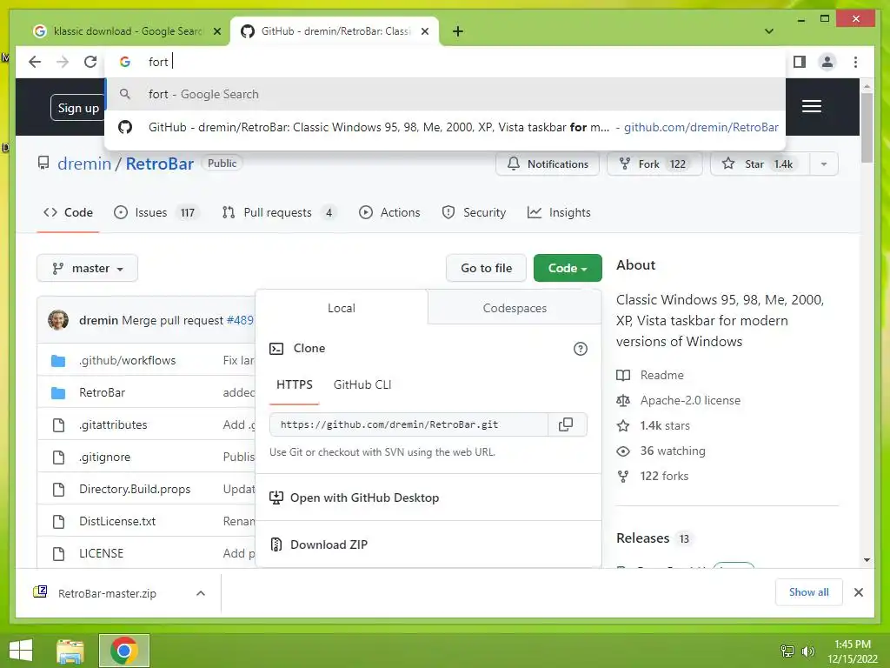This screenshot has width=890, height=668.
Task: Open the dremin avatar thumbnail
Action: click(58, 320)
